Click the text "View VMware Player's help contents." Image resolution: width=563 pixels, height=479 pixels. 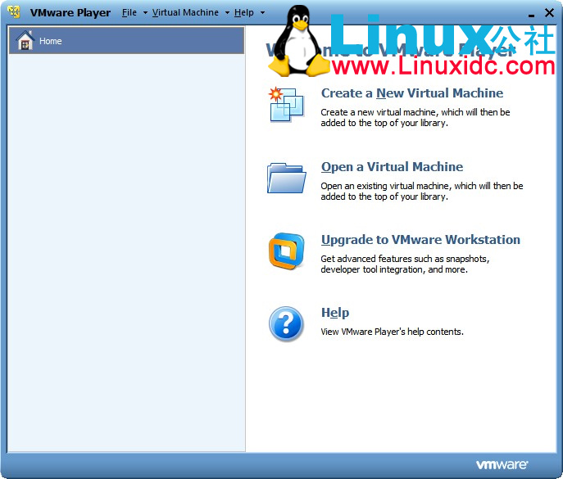[x=392, y=332]
